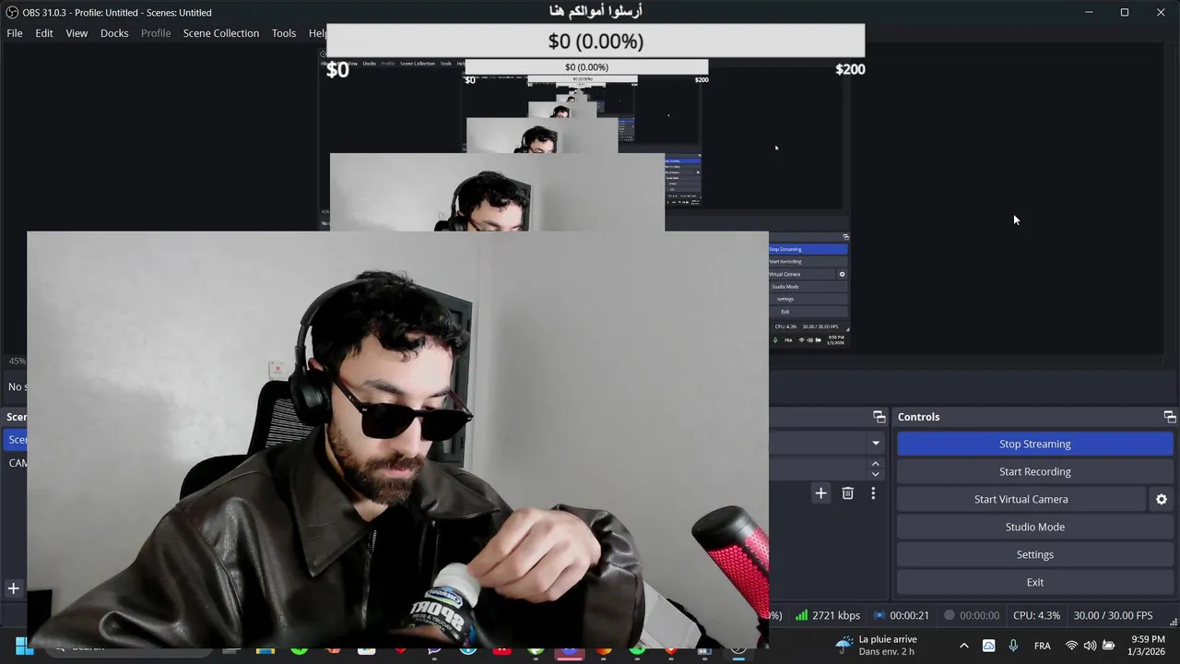Float the transitions dock via its icon
Image resolution: width=1180 pixels, height=664 pixels.
pos(879,417)
